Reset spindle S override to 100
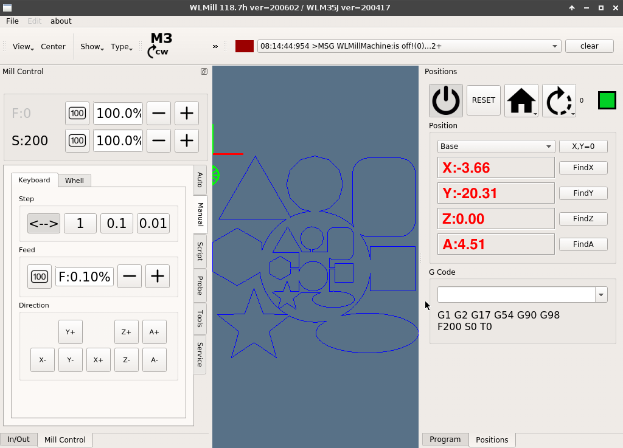 point(77,140)
